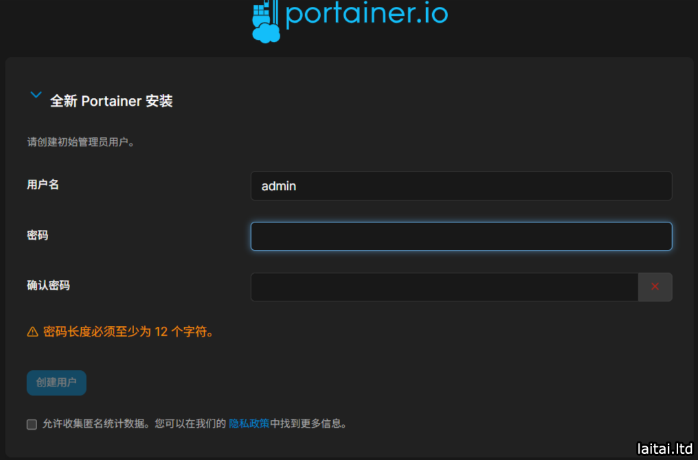Click the 全新 Portainer 安装 heading

[111, 101]
